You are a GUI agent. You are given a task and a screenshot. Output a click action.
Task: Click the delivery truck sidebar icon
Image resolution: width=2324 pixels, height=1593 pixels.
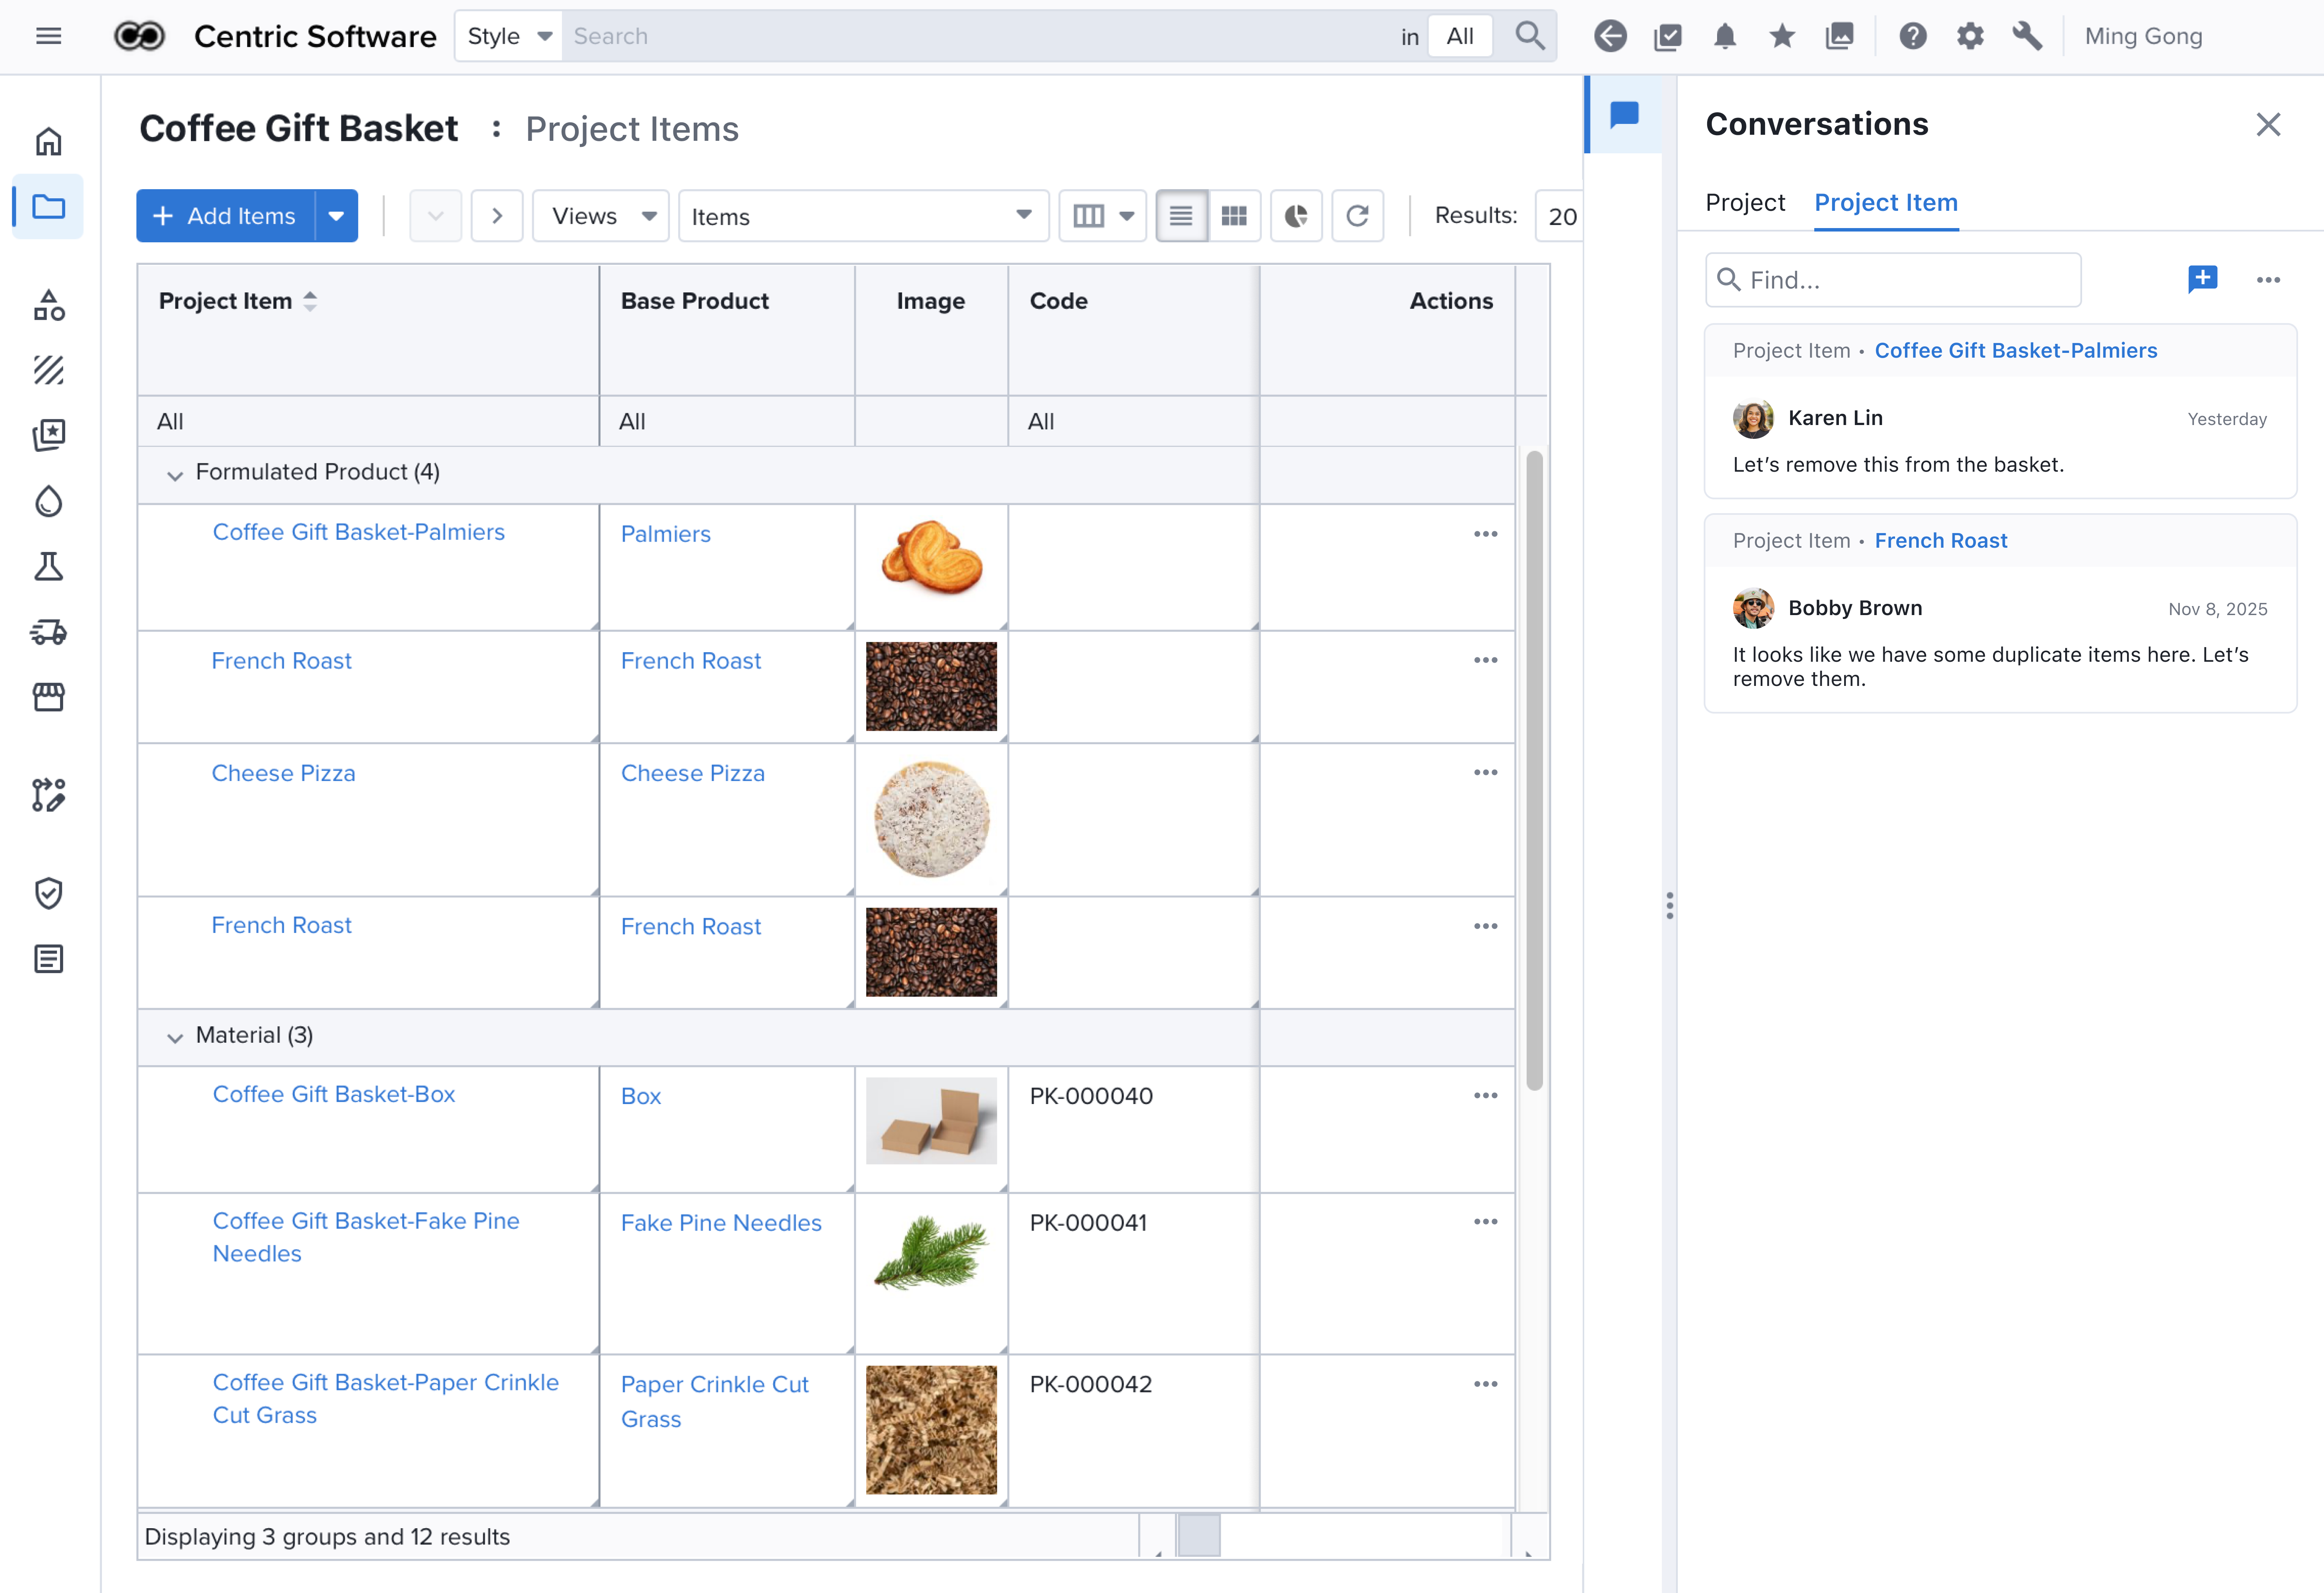coord(48,632)
